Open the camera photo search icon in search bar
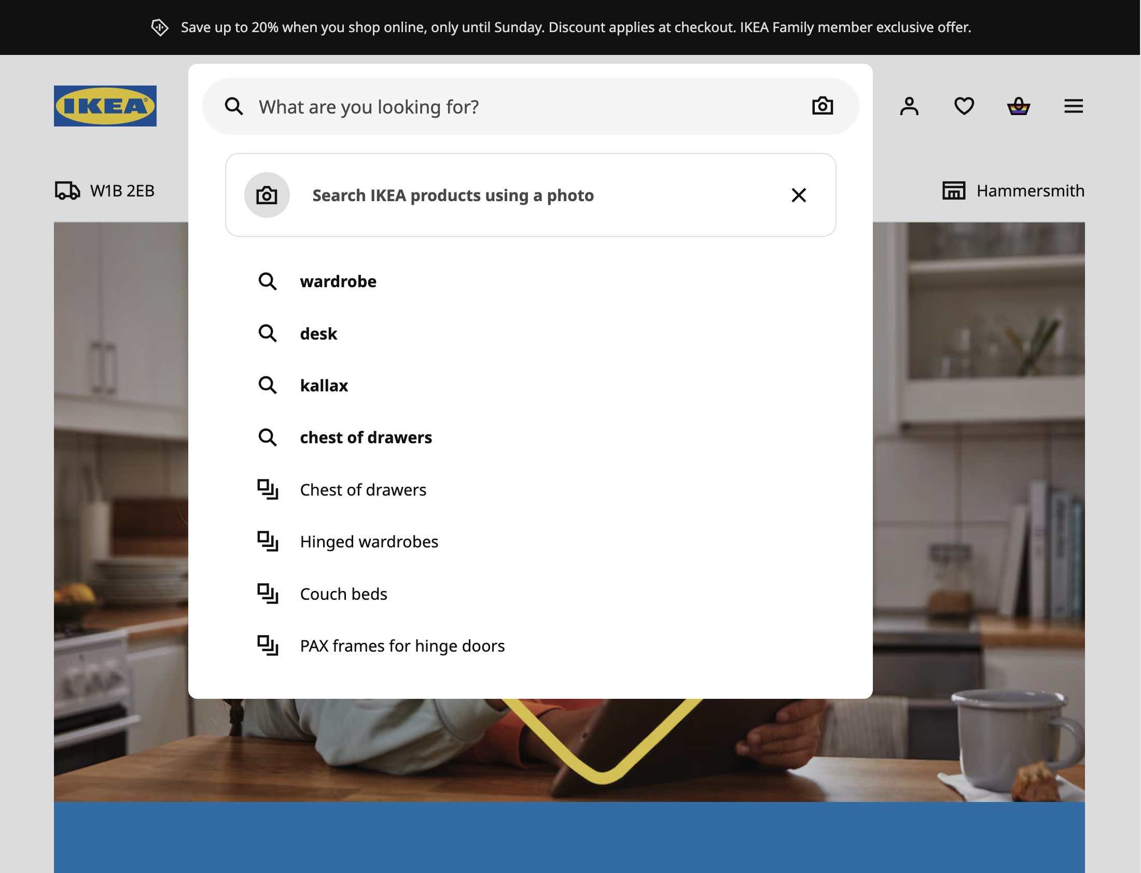 (822, 106)
